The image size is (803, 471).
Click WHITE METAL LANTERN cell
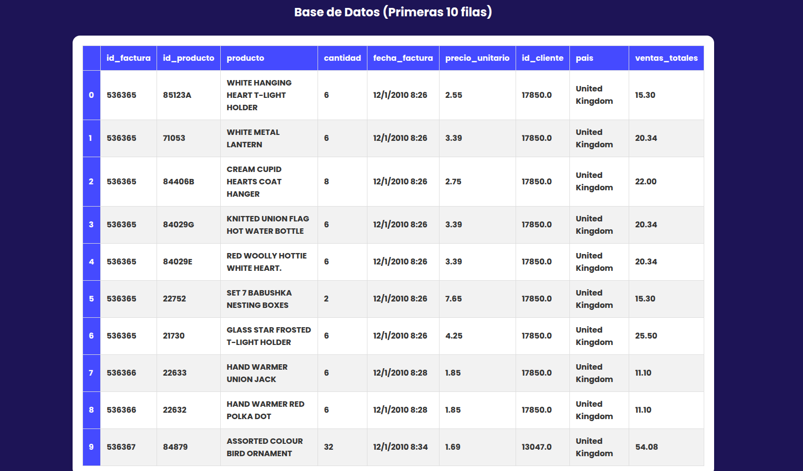coord(269,138)
